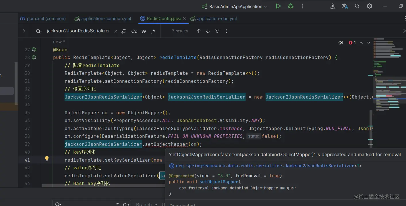Click the search field containing jackson2JsonRedisSerializer
The image size is (406, 206).
pyautogui.click(x=78, y=31)
